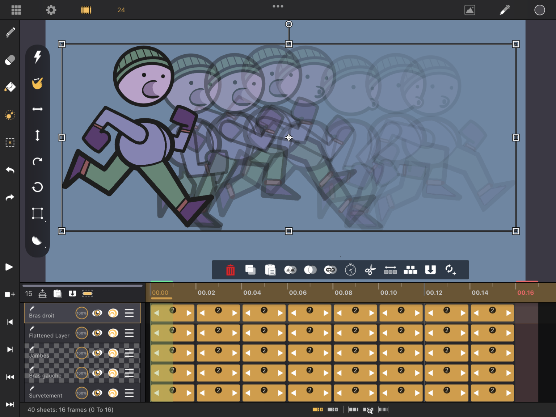Click the Undo arrow
The width and height of the screenshot is (556, 417).
pos(10,170)
